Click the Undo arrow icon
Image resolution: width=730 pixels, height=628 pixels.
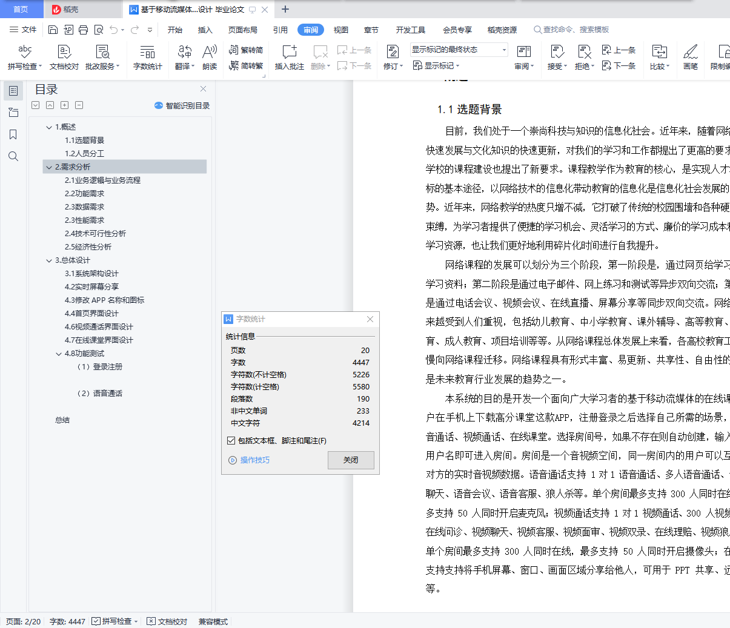pos(114,30)
